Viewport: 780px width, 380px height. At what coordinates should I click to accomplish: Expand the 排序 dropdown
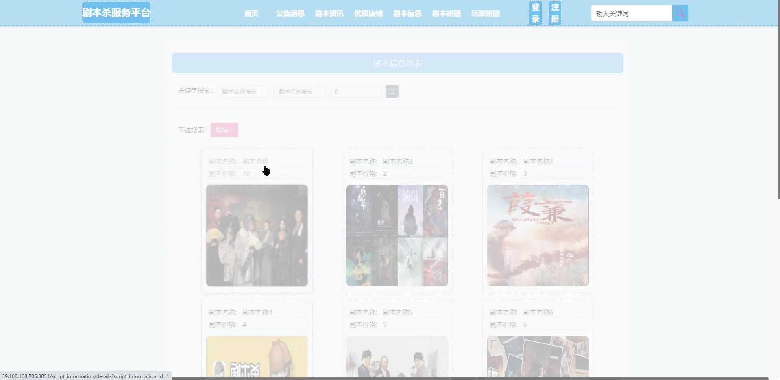224,130
